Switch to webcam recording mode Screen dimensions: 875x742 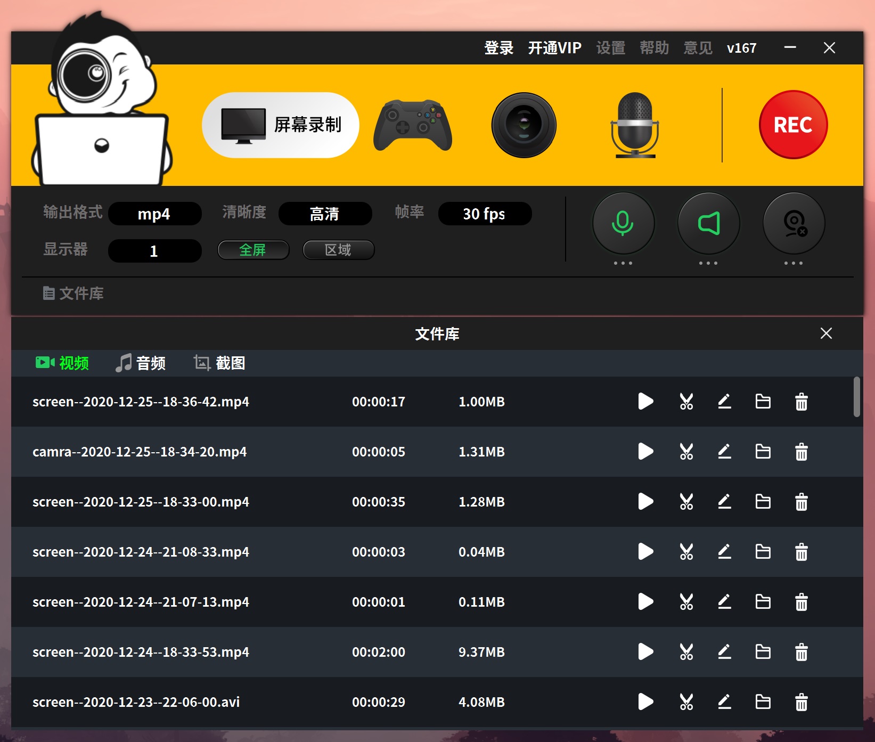pyautogui.click(x=524, y=126)
